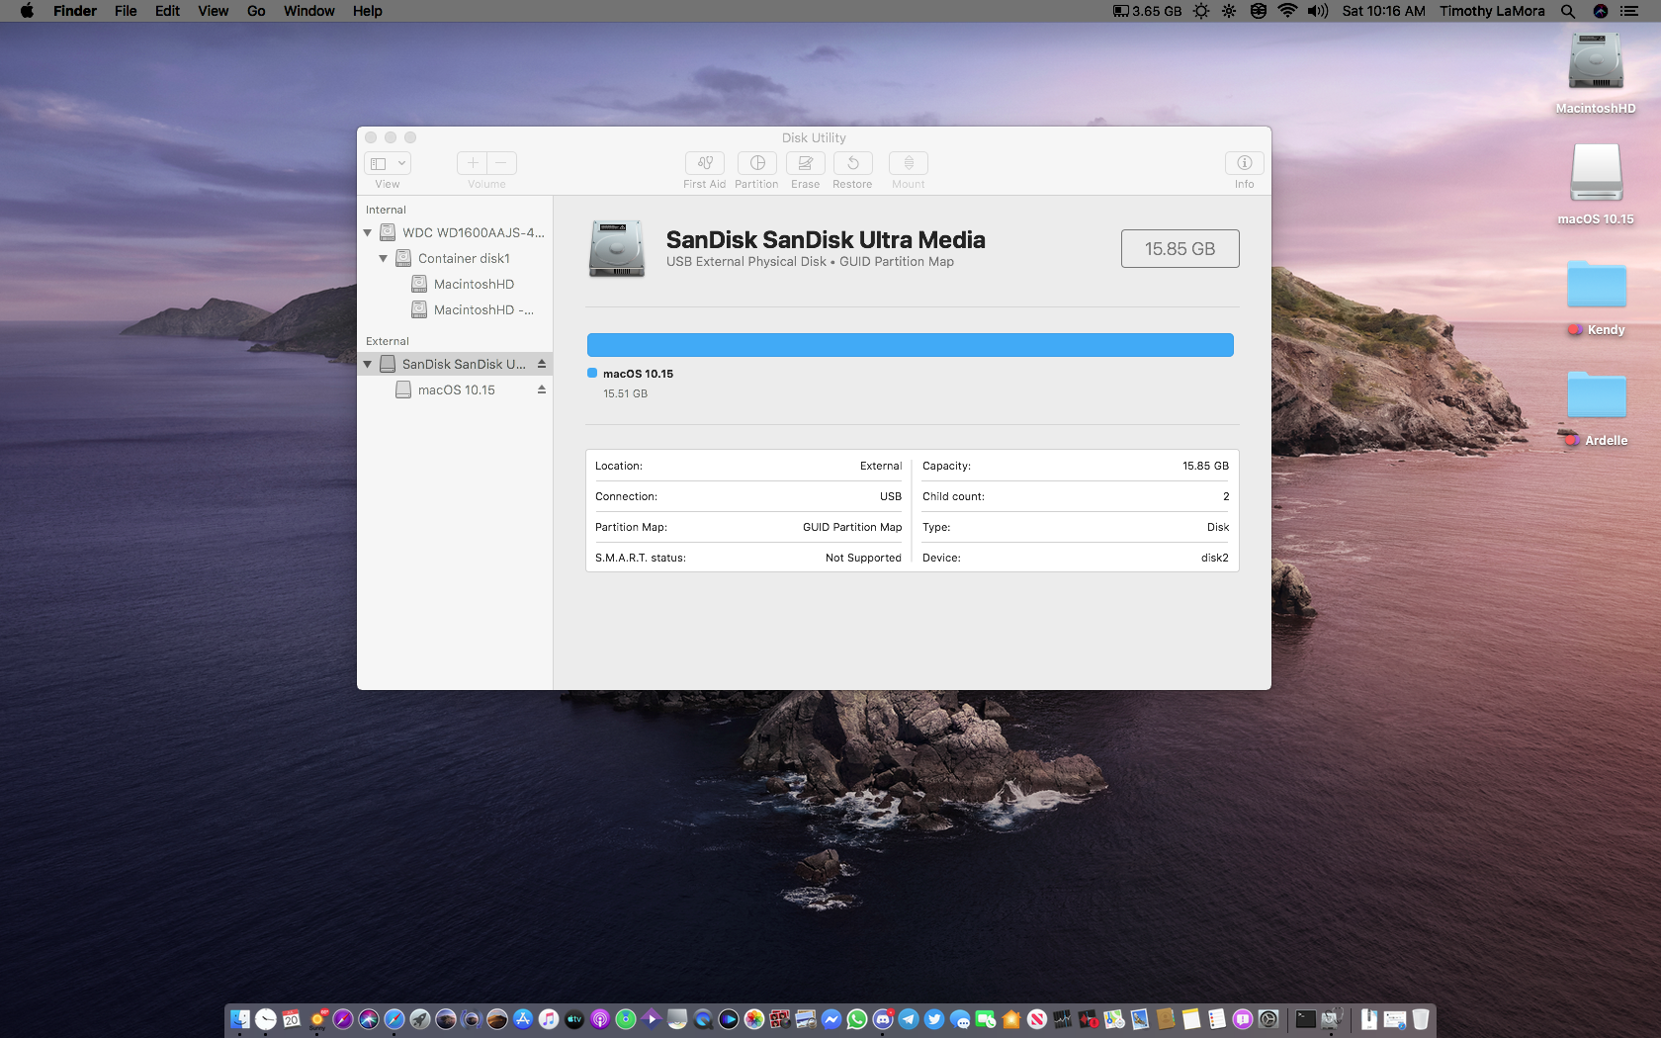Click the Timothy LaMora user menu

click(x=1492, y=11)
